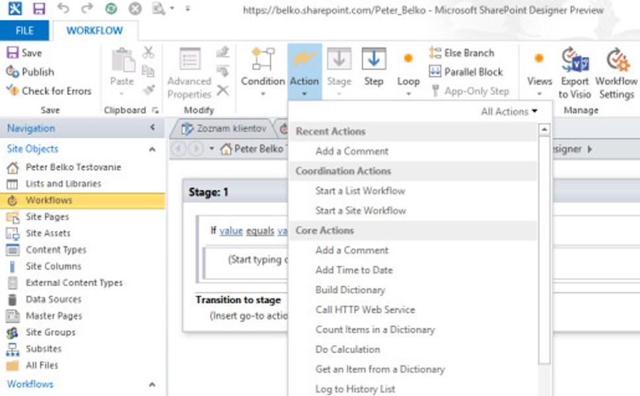Insert an App-Only Step
The height and width of the screenshot is (396, 640).
click(470, 91)
